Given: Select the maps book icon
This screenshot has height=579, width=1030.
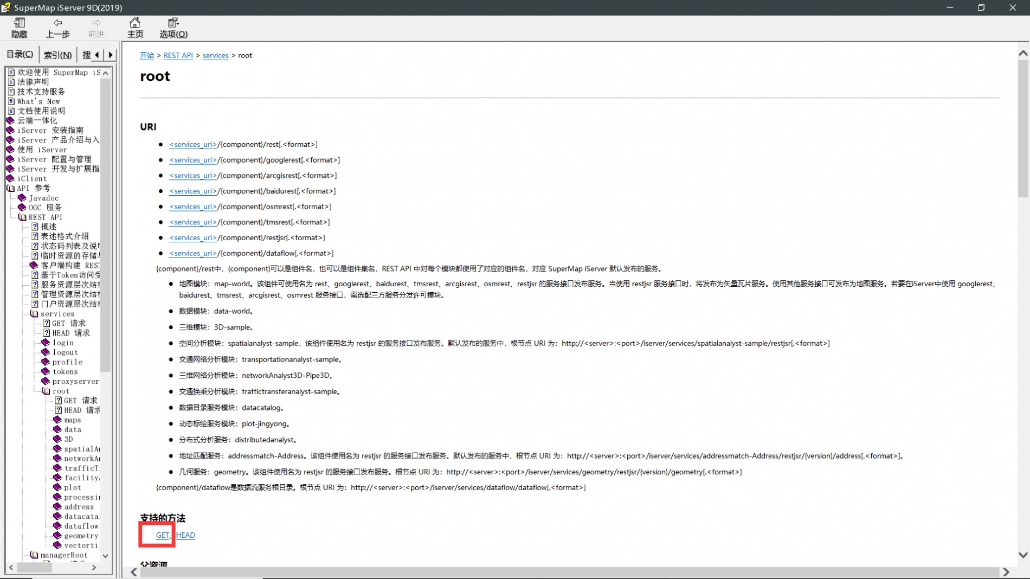Looking at the screenshot, I should (x=58, y=420).
